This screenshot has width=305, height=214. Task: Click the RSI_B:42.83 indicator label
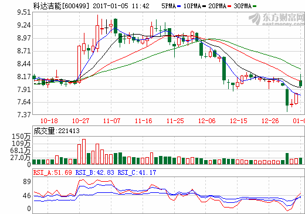point(94,172)
